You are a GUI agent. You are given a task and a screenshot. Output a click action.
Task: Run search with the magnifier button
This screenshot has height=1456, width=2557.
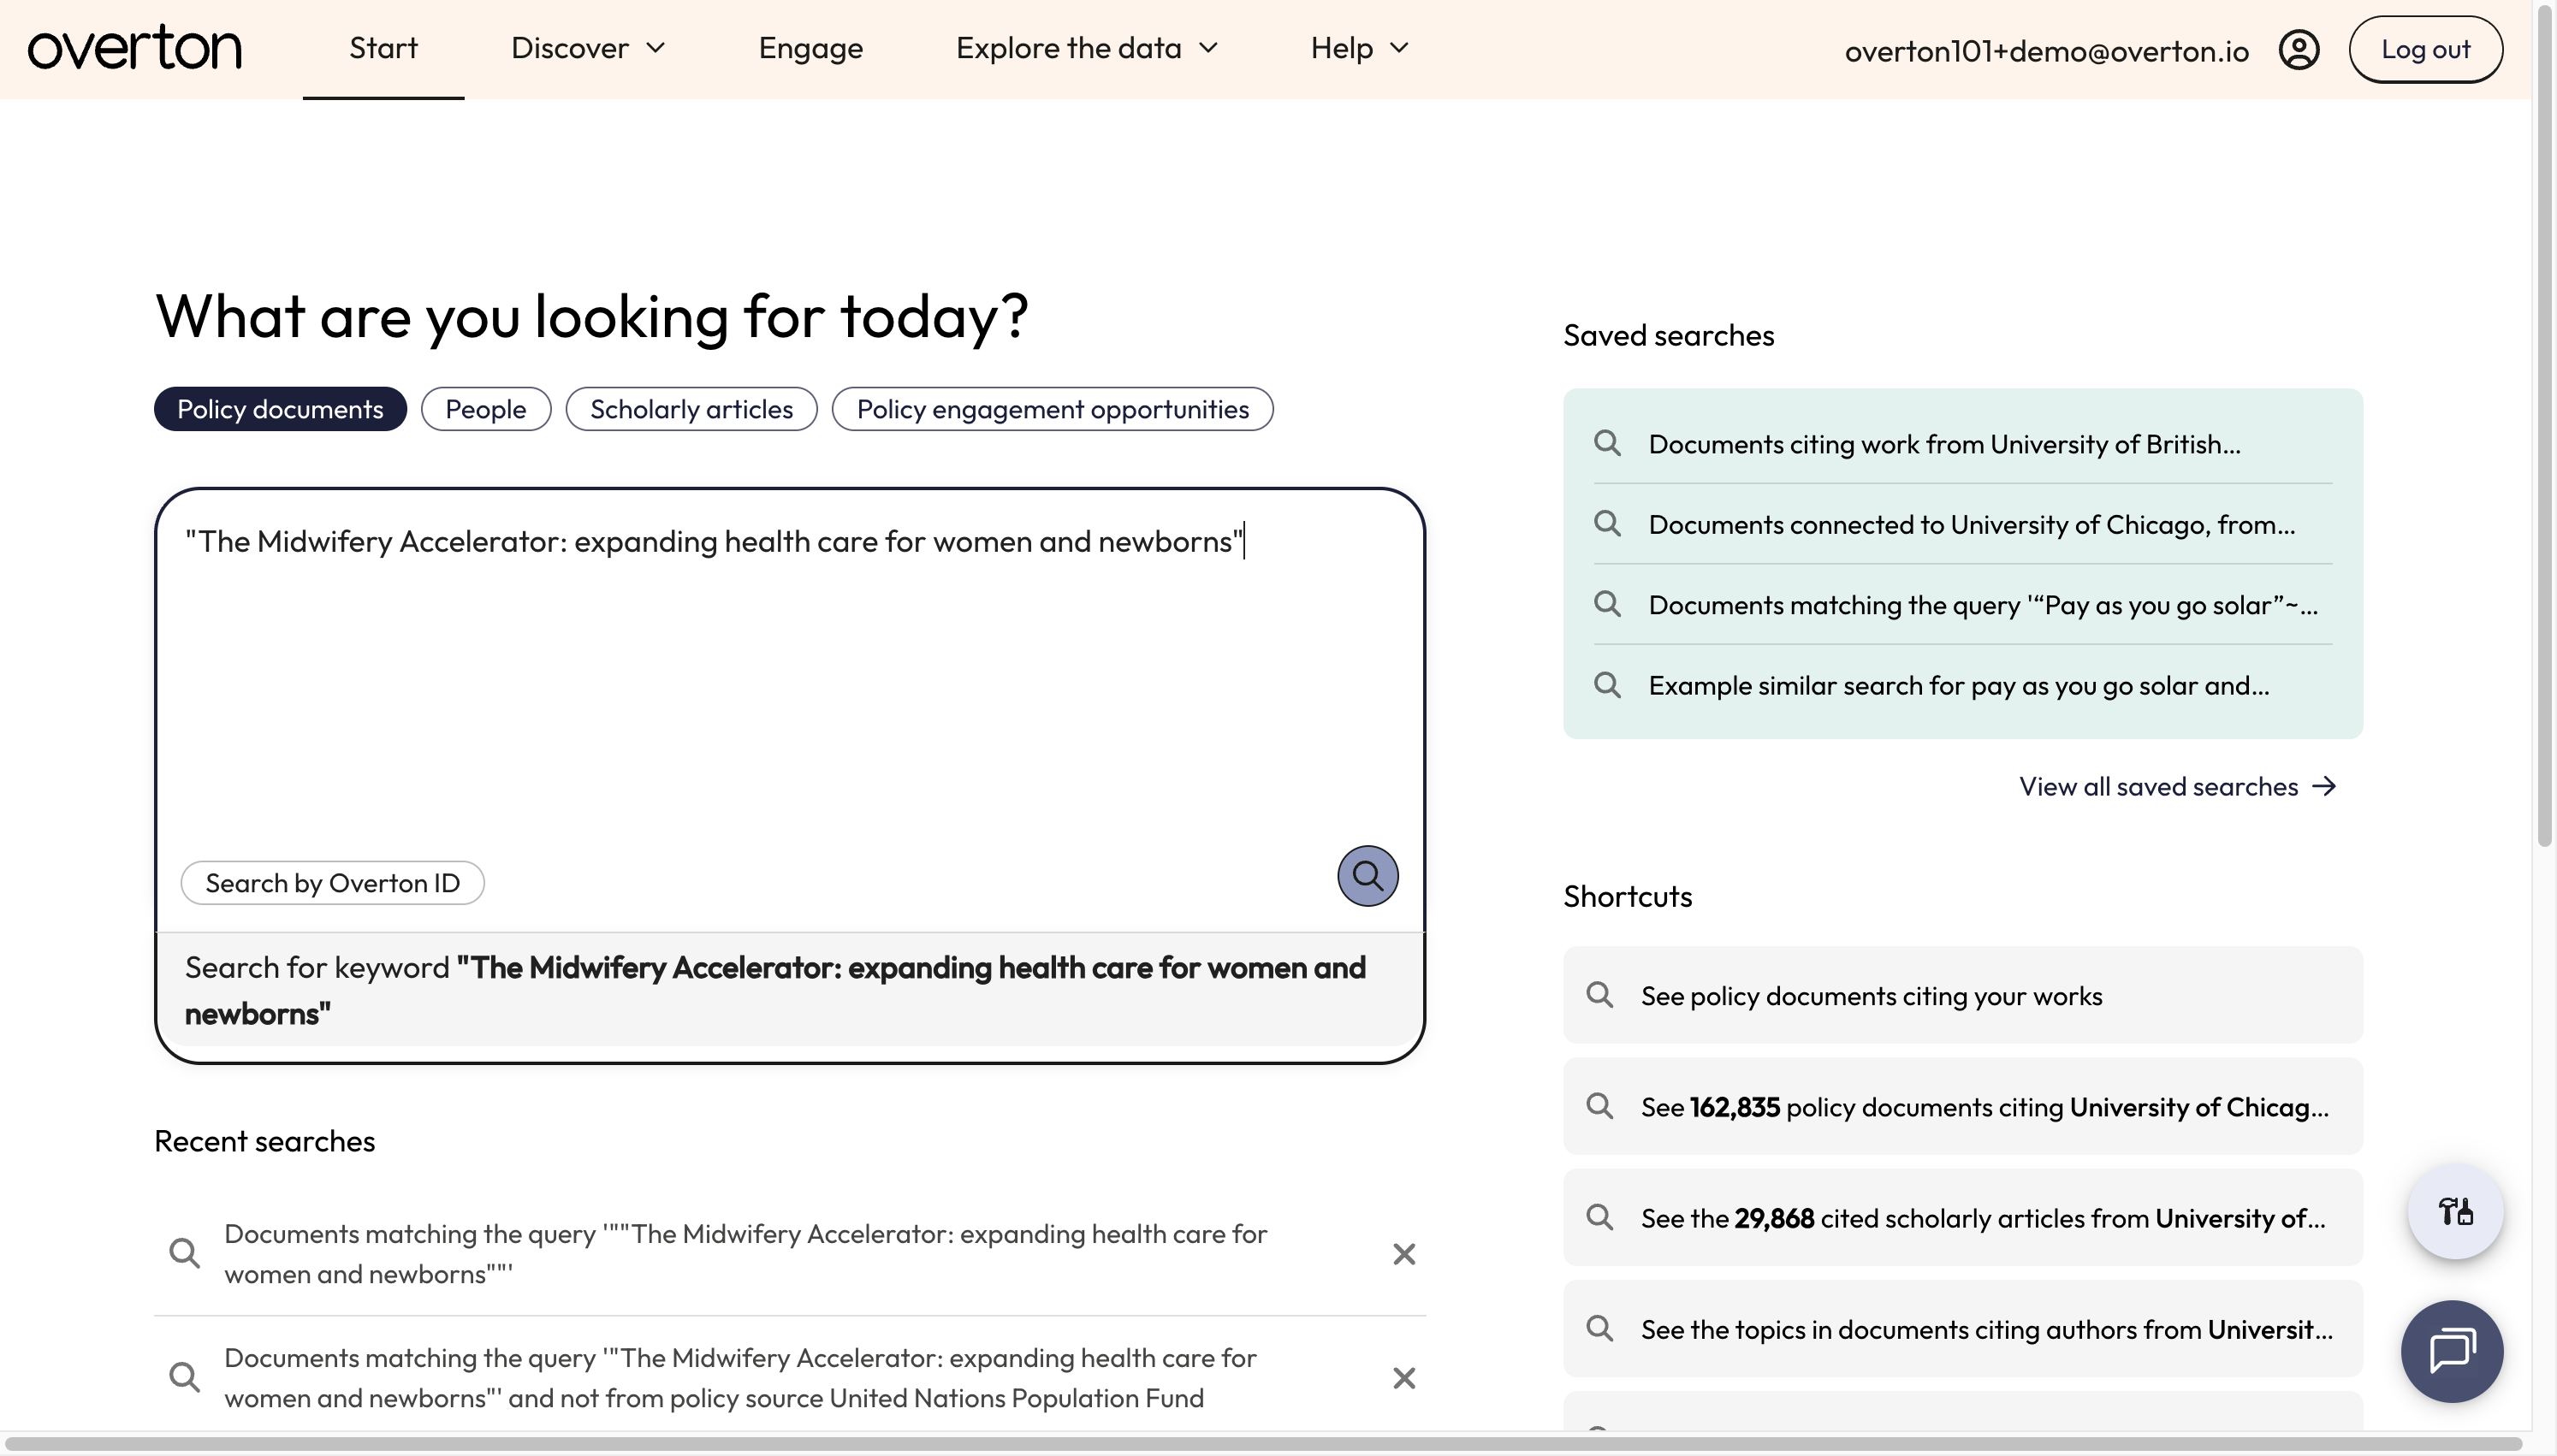click(x=1367, y=876)
